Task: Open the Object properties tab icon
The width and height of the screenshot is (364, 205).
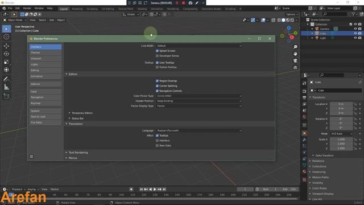Action: 304,133
